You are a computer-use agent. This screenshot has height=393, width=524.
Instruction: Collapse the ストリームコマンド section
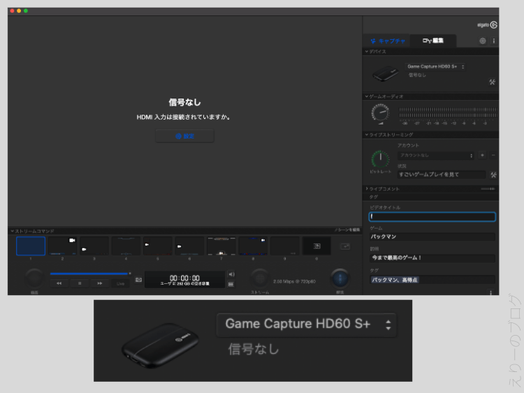(x=12, y=231)
